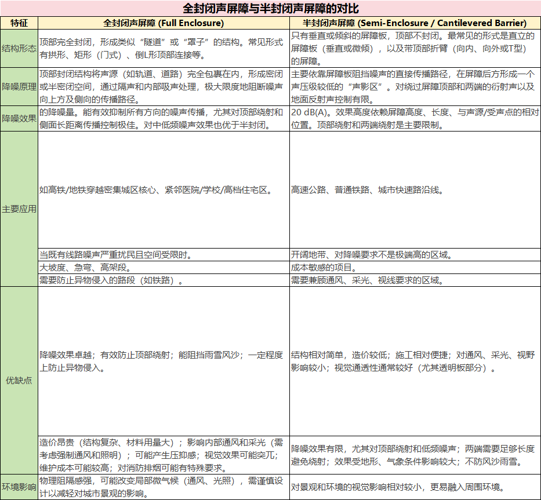The image size is (541, 500).
Task: Click the 半封闭声屏障 column header
Action: [x=414, y=23]
